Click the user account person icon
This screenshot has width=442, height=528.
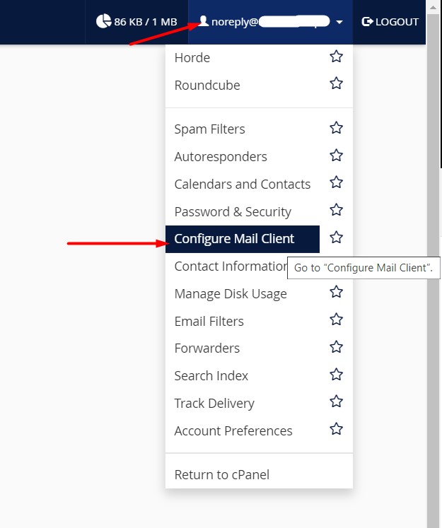[x=204, y=21]
